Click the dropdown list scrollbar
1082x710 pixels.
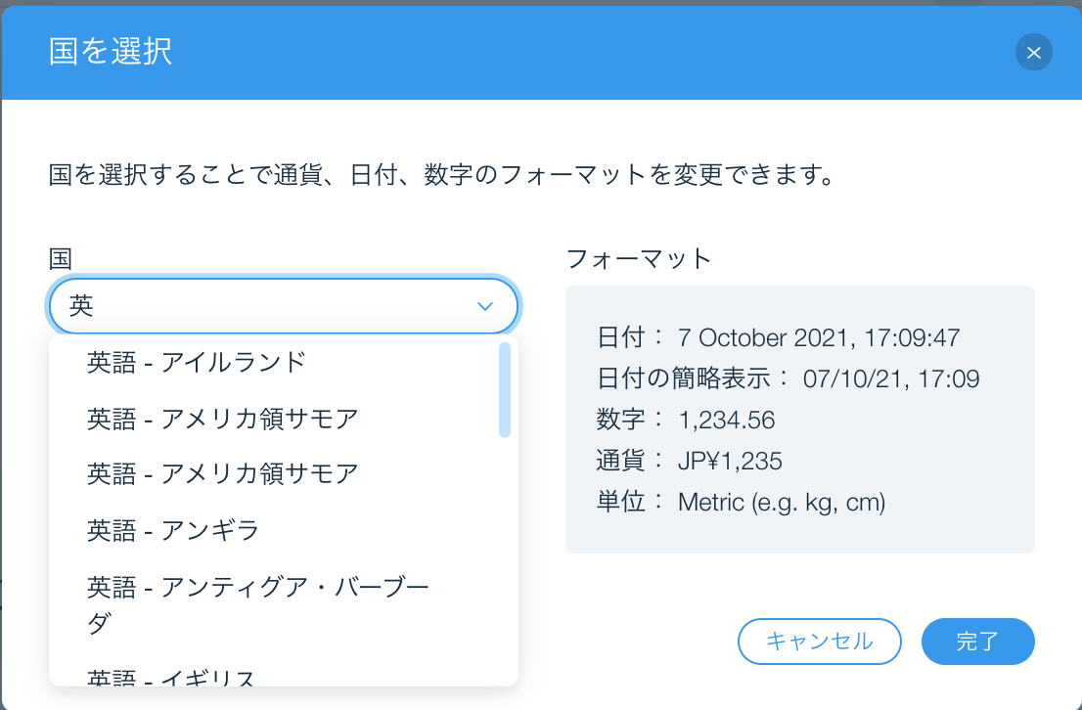[x=504, y=391]
